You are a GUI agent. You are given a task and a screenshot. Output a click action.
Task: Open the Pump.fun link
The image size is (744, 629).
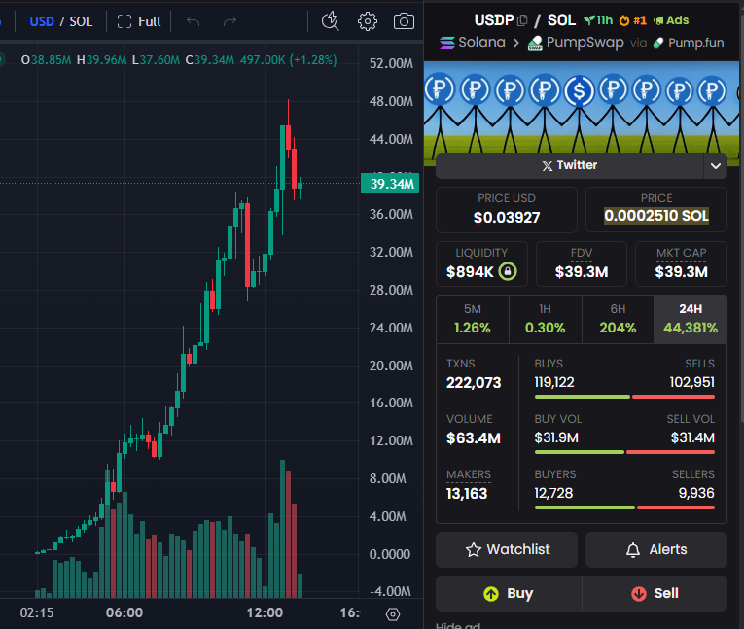[689, 43]
